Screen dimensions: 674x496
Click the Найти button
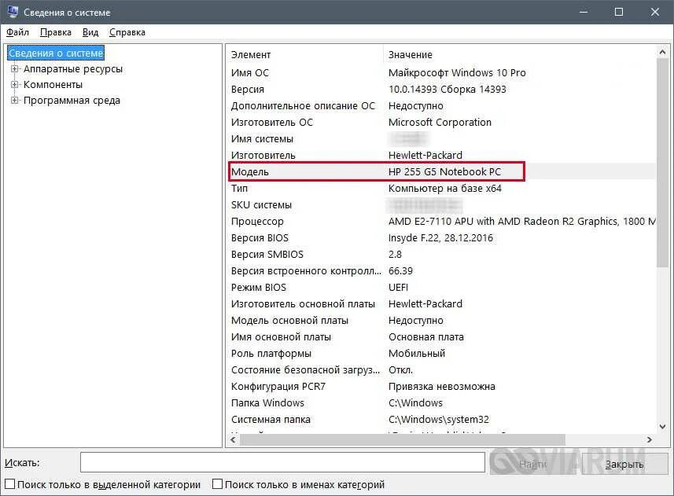(x=532, y=464)
